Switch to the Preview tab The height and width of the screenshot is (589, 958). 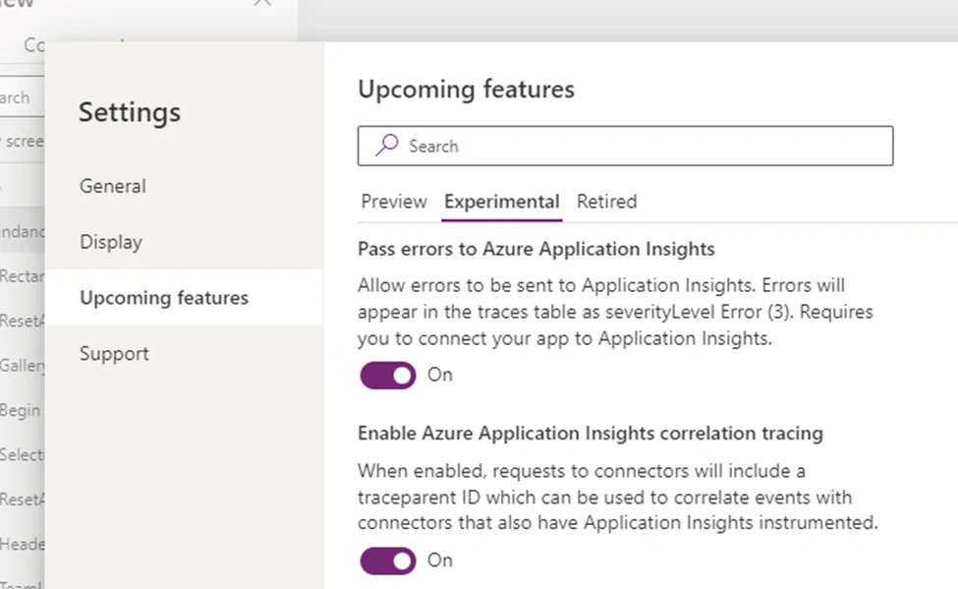click(x=393, y=202)
